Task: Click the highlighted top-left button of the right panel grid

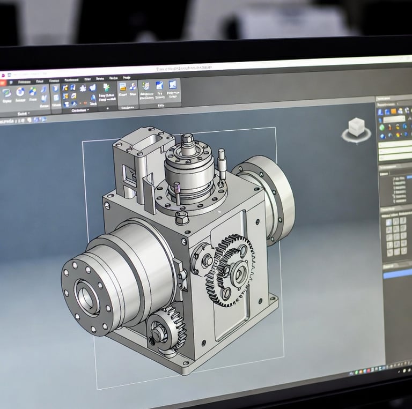Action: 388,222
